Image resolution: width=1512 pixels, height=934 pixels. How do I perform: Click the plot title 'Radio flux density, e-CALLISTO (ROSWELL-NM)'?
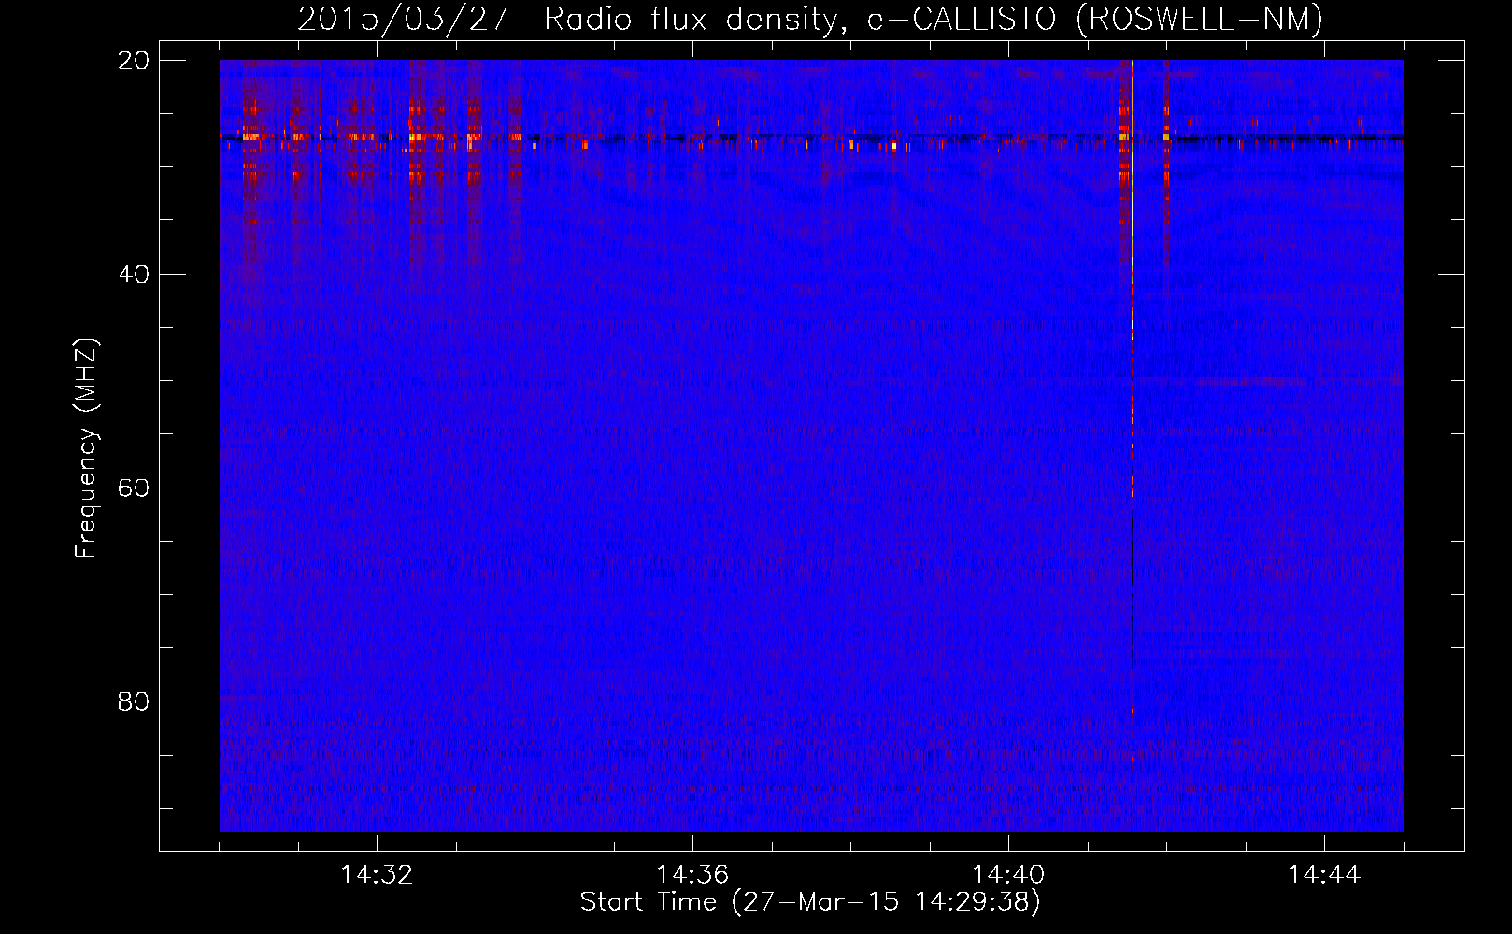coord(934,19)
